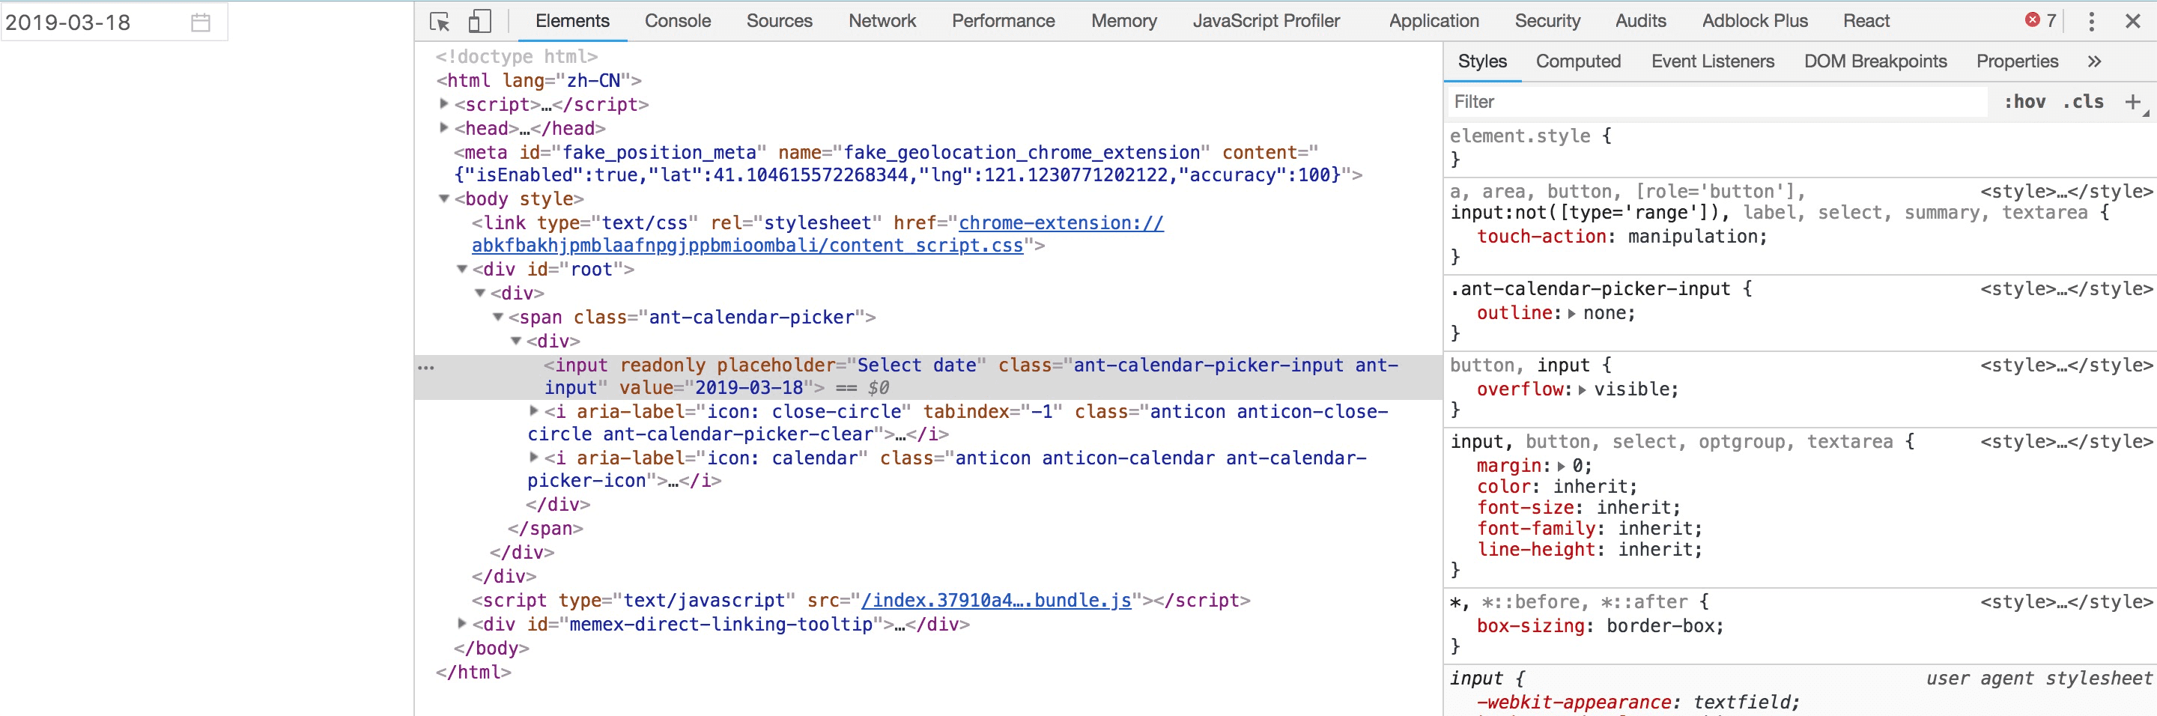
Task: Toggle the .cls class editor
Action: (2082, 102)
